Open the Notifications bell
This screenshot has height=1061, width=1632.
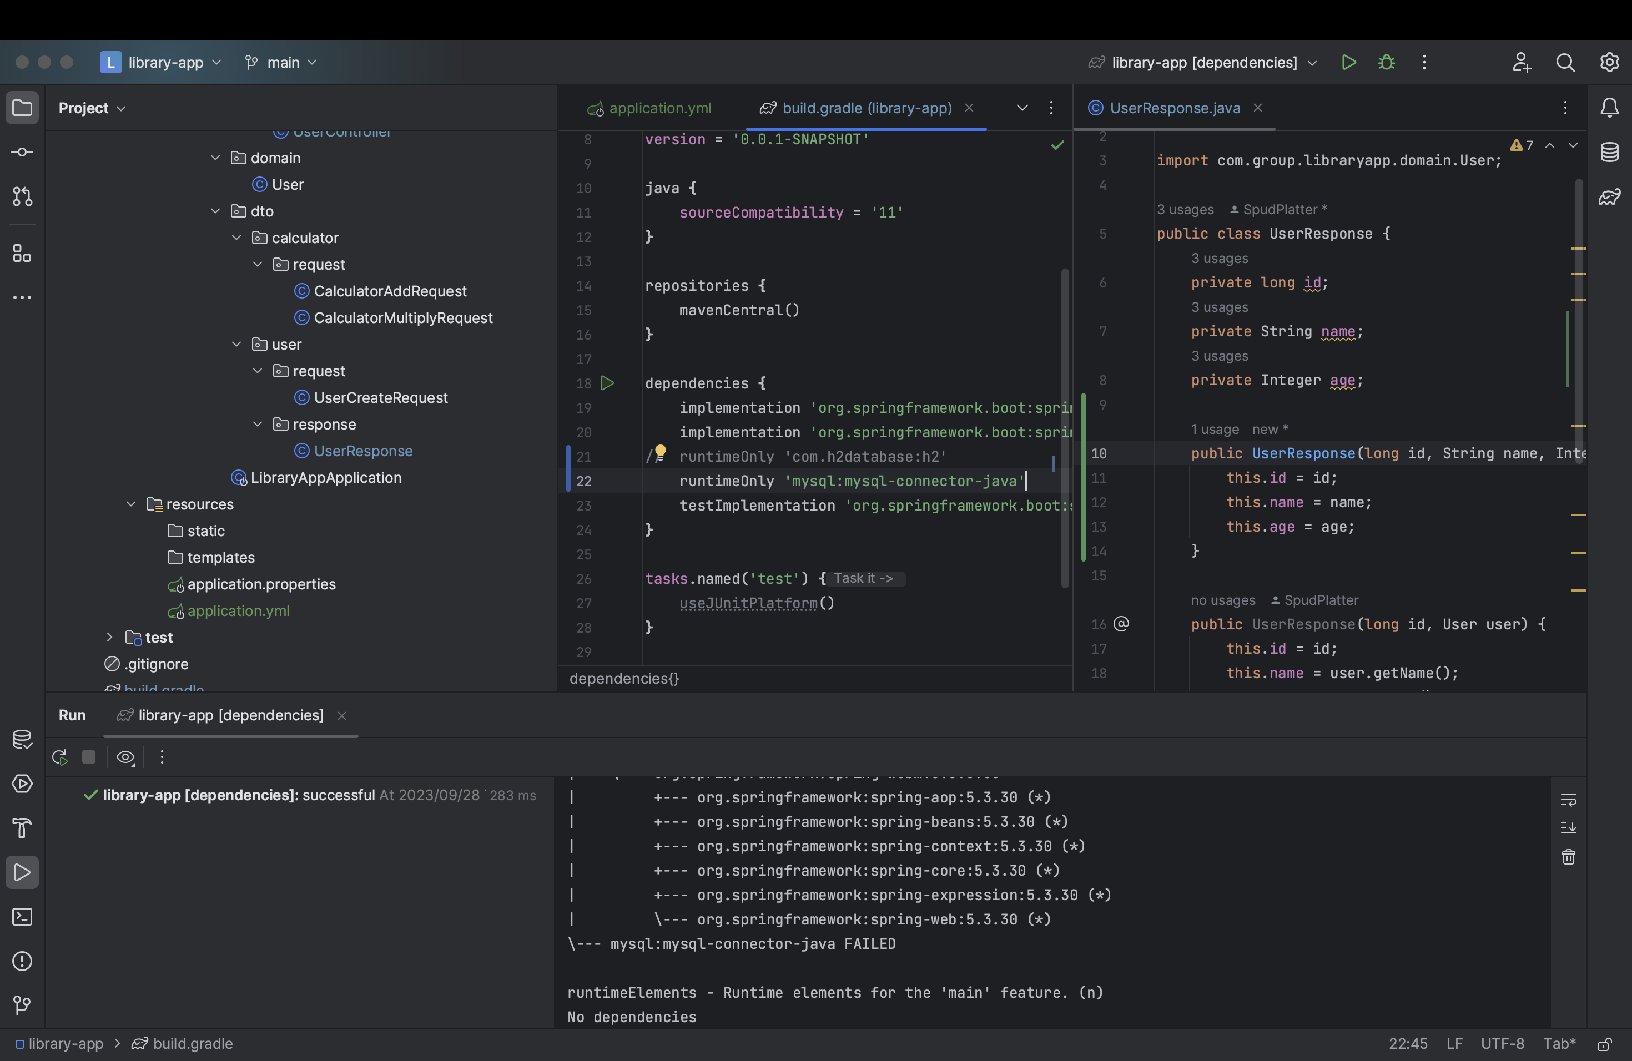click(x=1609, y=108)
